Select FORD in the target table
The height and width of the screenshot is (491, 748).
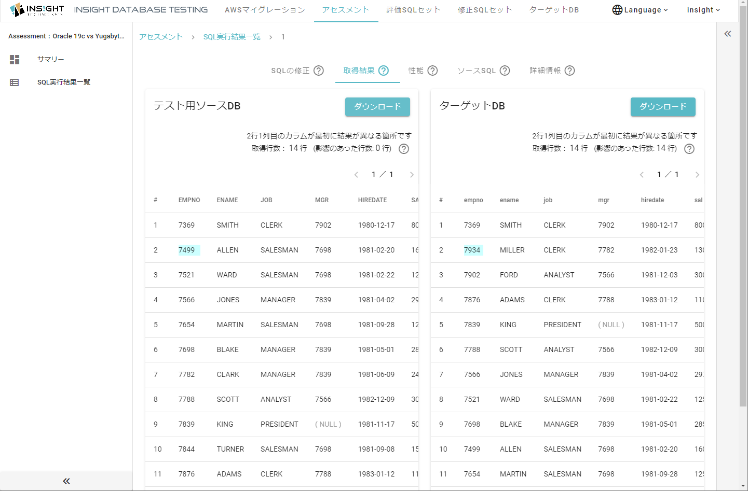coord(509,275)
